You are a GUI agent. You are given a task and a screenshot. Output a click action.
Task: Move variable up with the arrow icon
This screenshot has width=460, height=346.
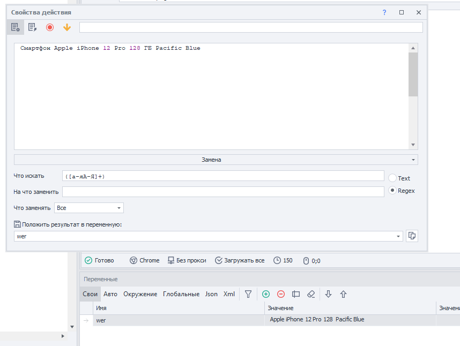[x=343, y=294]
